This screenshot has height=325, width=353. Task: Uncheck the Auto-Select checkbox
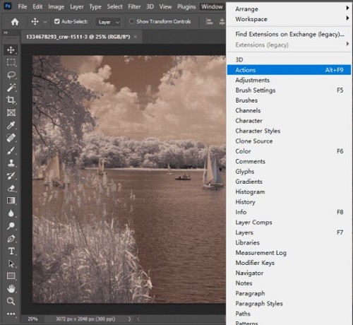[56, 21]
